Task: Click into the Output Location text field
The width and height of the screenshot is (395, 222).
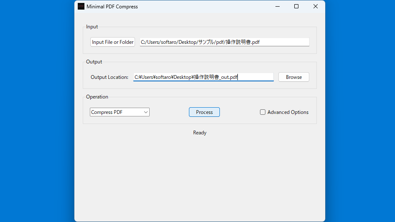Action: 203,77
